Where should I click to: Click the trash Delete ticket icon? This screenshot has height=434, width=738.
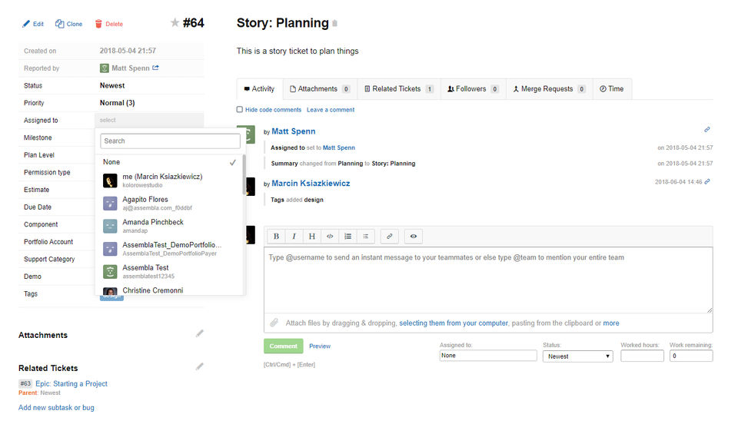[x=98, y=24]
